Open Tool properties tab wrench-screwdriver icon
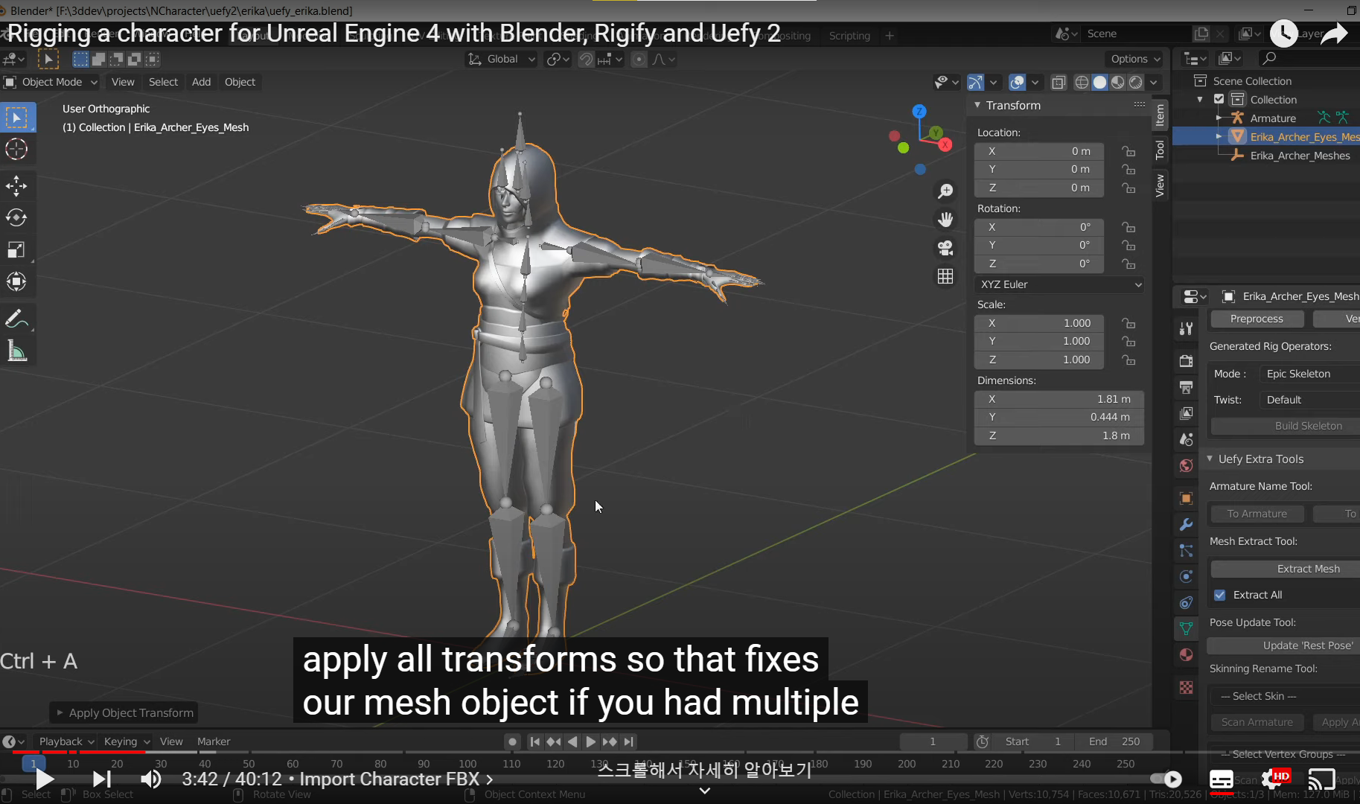The image size is (1360, 804). tap(1187, 328)
